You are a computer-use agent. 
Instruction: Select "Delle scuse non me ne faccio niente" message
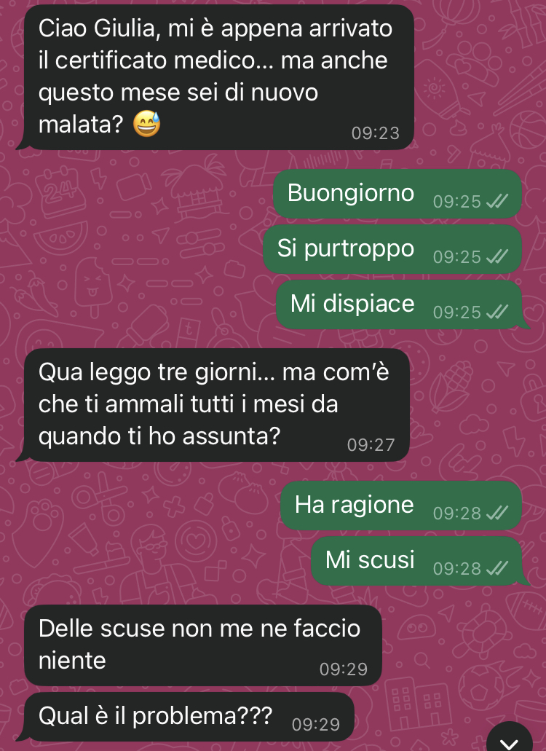pos(203,645)
